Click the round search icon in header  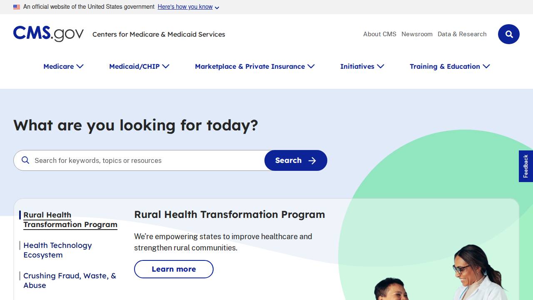[x=508, y=34]
